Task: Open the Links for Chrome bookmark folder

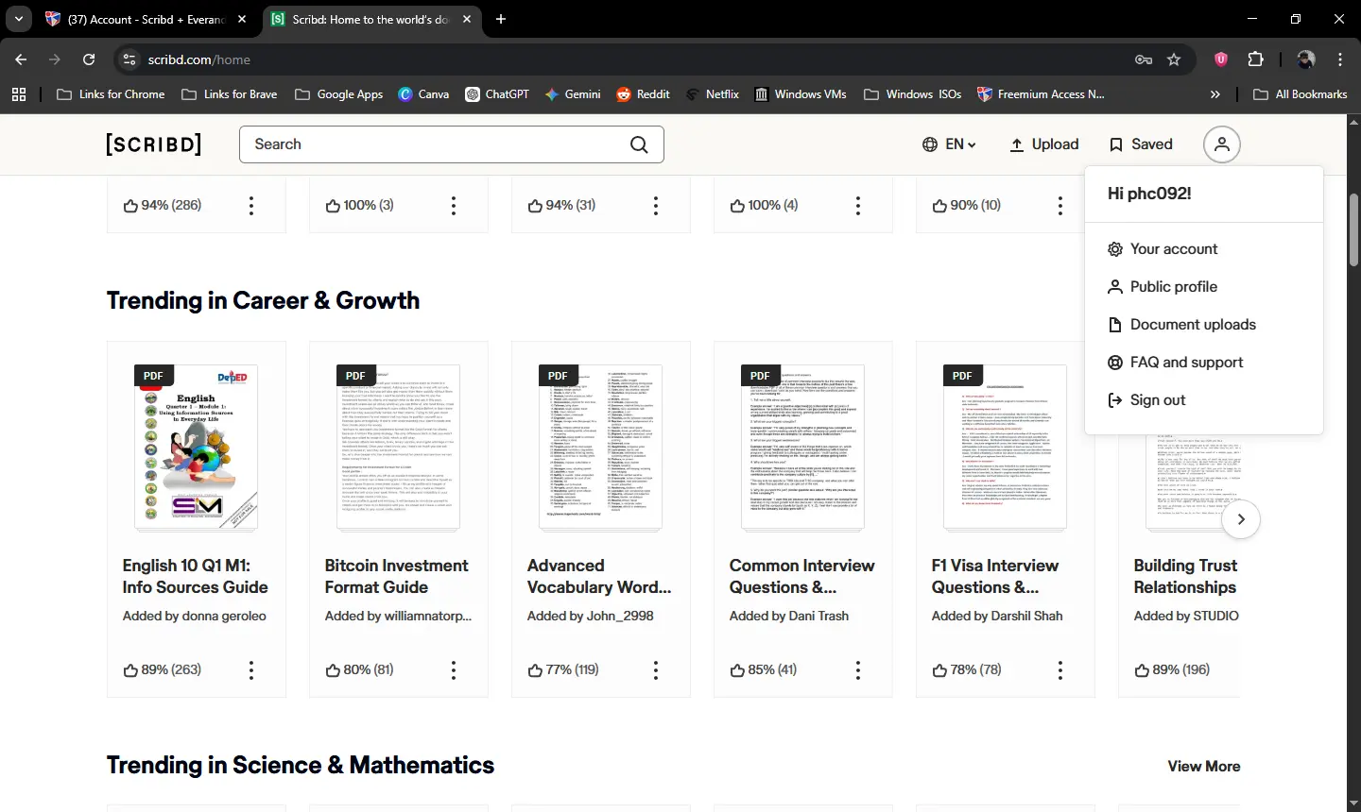Action: tap(111, 94)
